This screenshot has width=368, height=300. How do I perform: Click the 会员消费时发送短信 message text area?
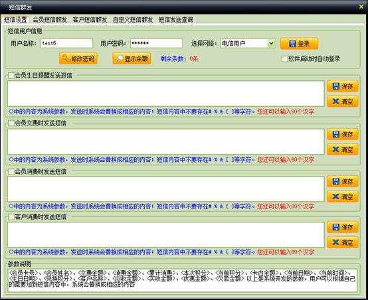(166, 189)
